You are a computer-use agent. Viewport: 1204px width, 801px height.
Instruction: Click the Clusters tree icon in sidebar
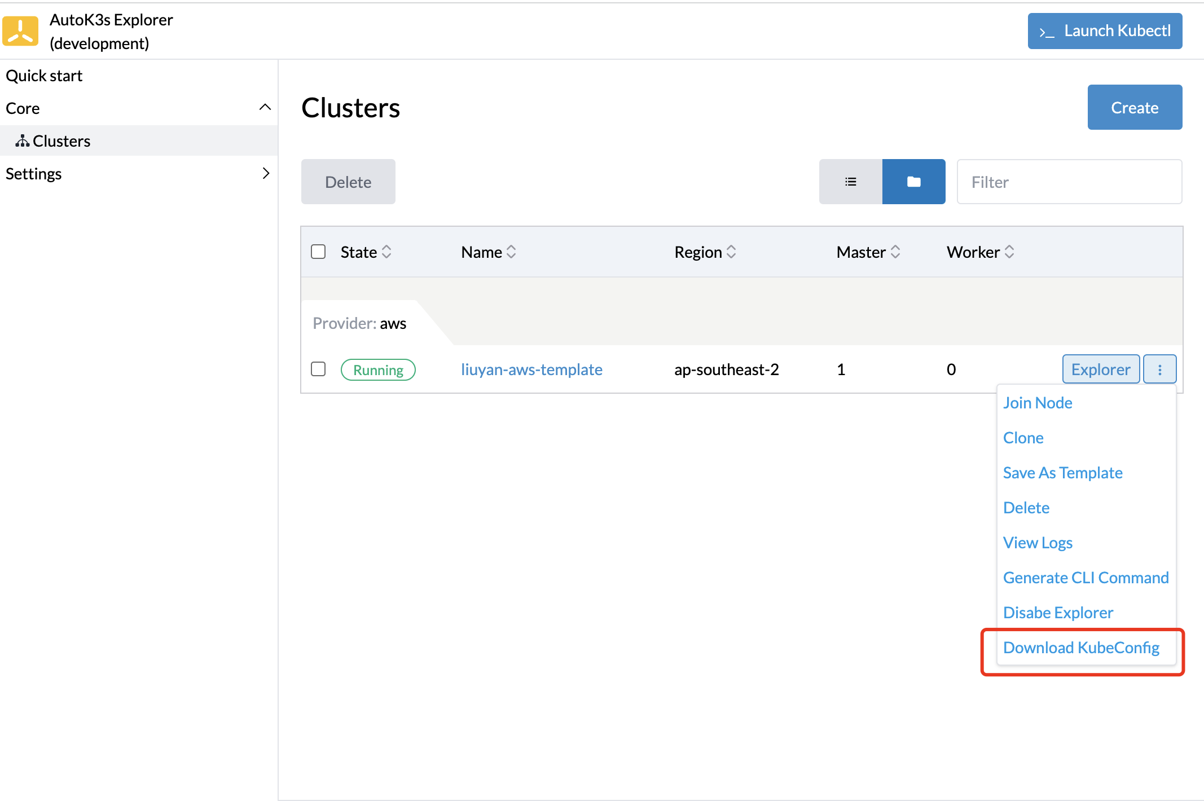22,140
